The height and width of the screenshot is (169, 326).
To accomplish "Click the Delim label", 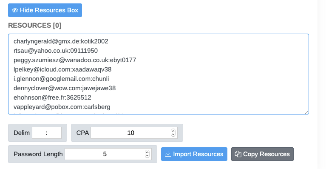I will click(x=22, y=133).
